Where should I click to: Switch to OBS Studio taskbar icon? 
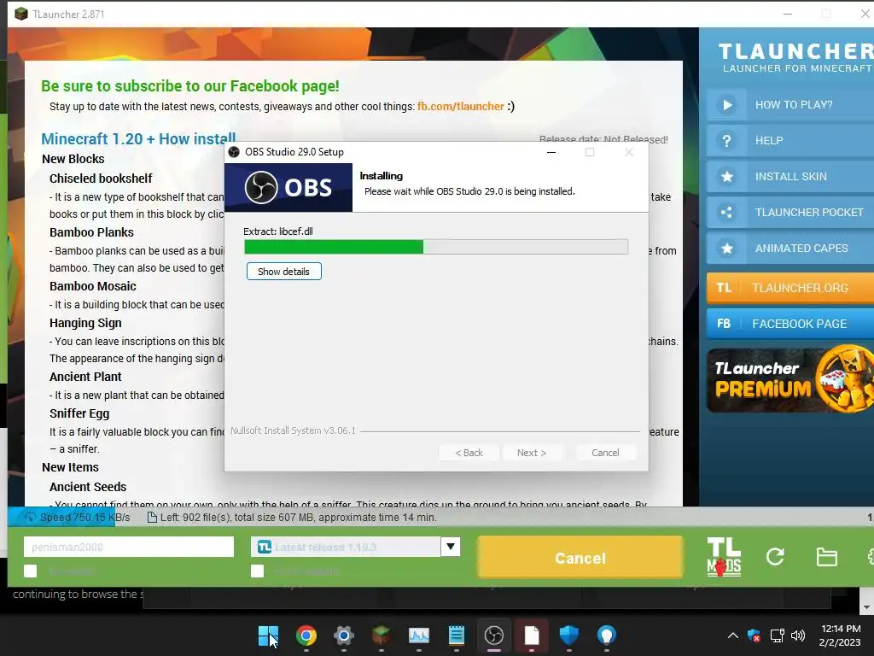[494, 635]
